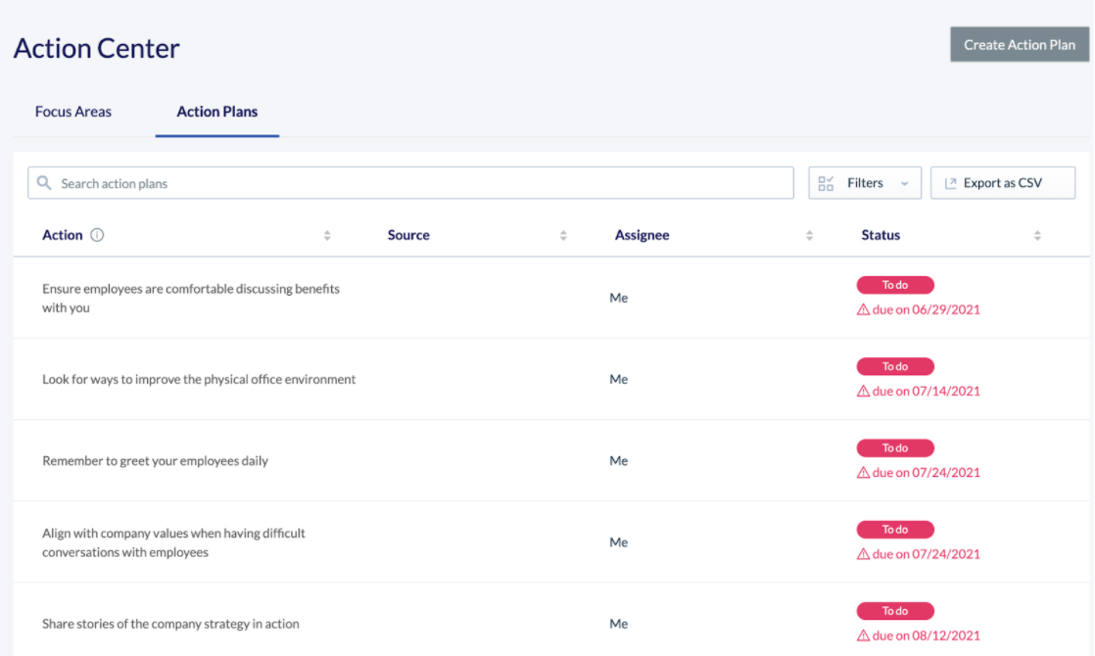1095x656 pixels.
Task: Open 'Look for ways to improve the physical office environment'
Action: 199,379
